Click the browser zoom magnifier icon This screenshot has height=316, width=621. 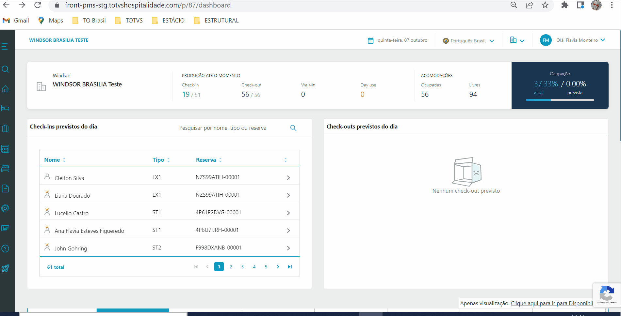point(514,5)
